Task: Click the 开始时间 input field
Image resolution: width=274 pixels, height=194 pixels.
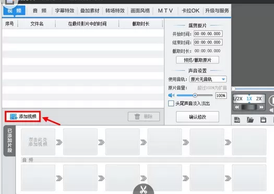Action: point(208,33)
